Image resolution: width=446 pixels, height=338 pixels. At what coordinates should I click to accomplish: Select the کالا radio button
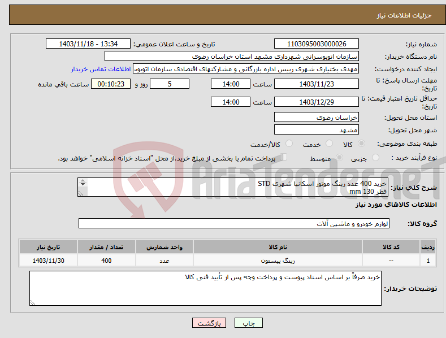tap(361, 144)
